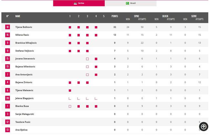Click Brazil flag icon in tab

click(x=127, y=3)
